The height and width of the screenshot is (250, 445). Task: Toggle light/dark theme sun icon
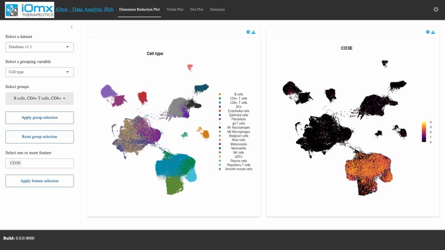click(435, 9)
